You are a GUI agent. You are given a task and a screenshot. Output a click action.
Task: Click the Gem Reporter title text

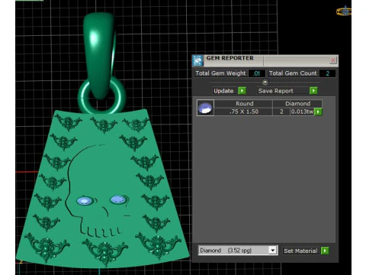[230, 58]
